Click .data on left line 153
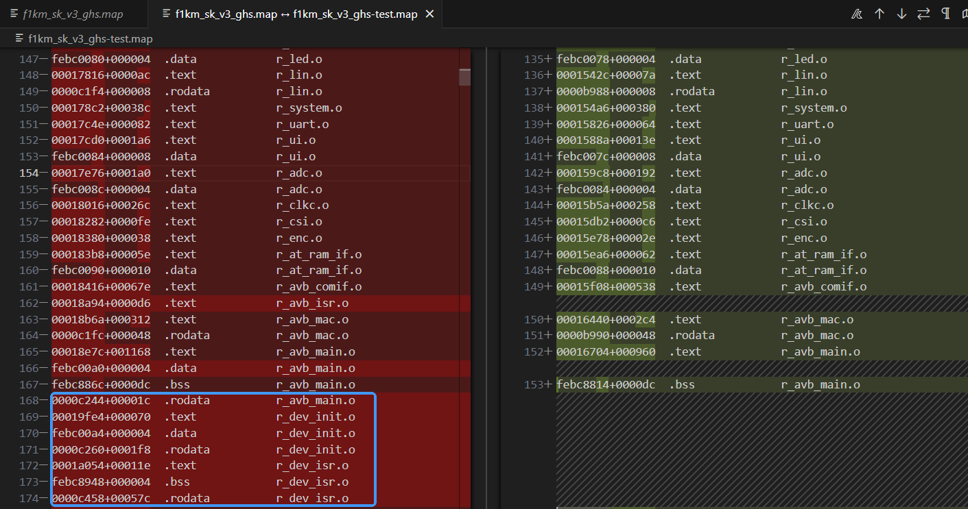The image size is (968, 509). tap(180, 156)
